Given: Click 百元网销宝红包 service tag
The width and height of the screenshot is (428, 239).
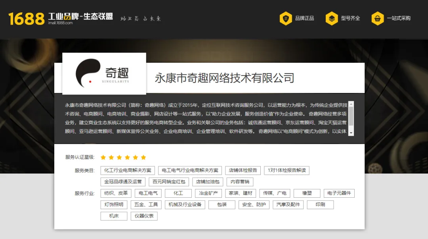Looking at the screenshot, I should [169, 182].
